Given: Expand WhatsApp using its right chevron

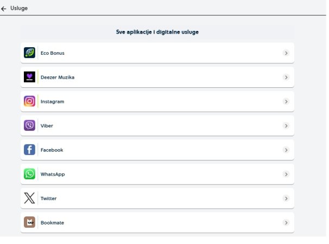Looking at the screenshot, I should click(286, 174).
